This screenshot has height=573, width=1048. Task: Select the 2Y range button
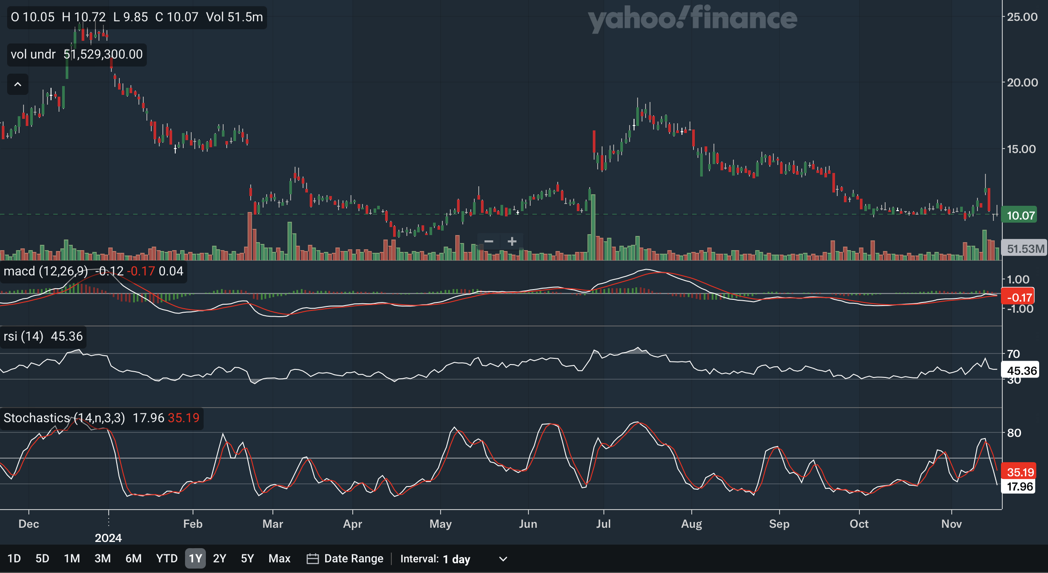[220, 559]
